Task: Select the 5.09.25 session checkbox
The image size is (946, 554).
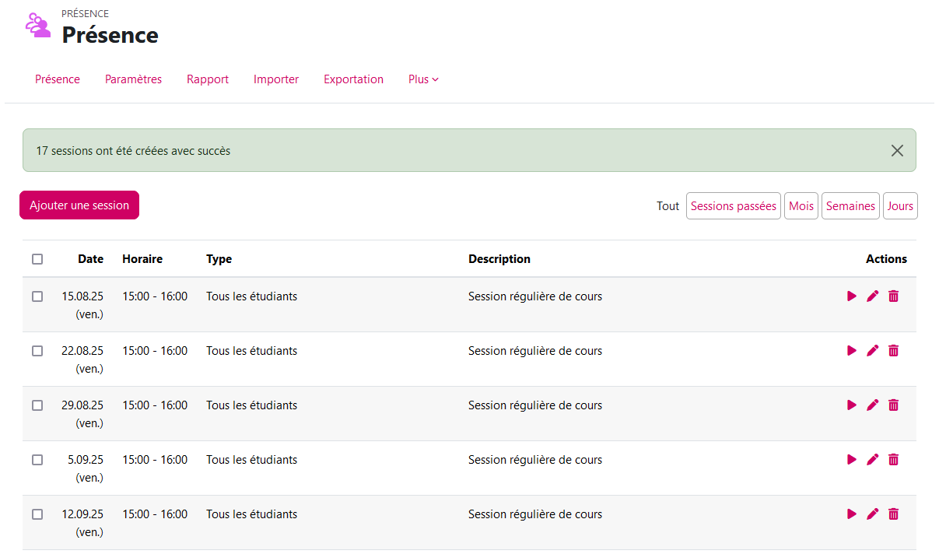Action: click(37, 460)
